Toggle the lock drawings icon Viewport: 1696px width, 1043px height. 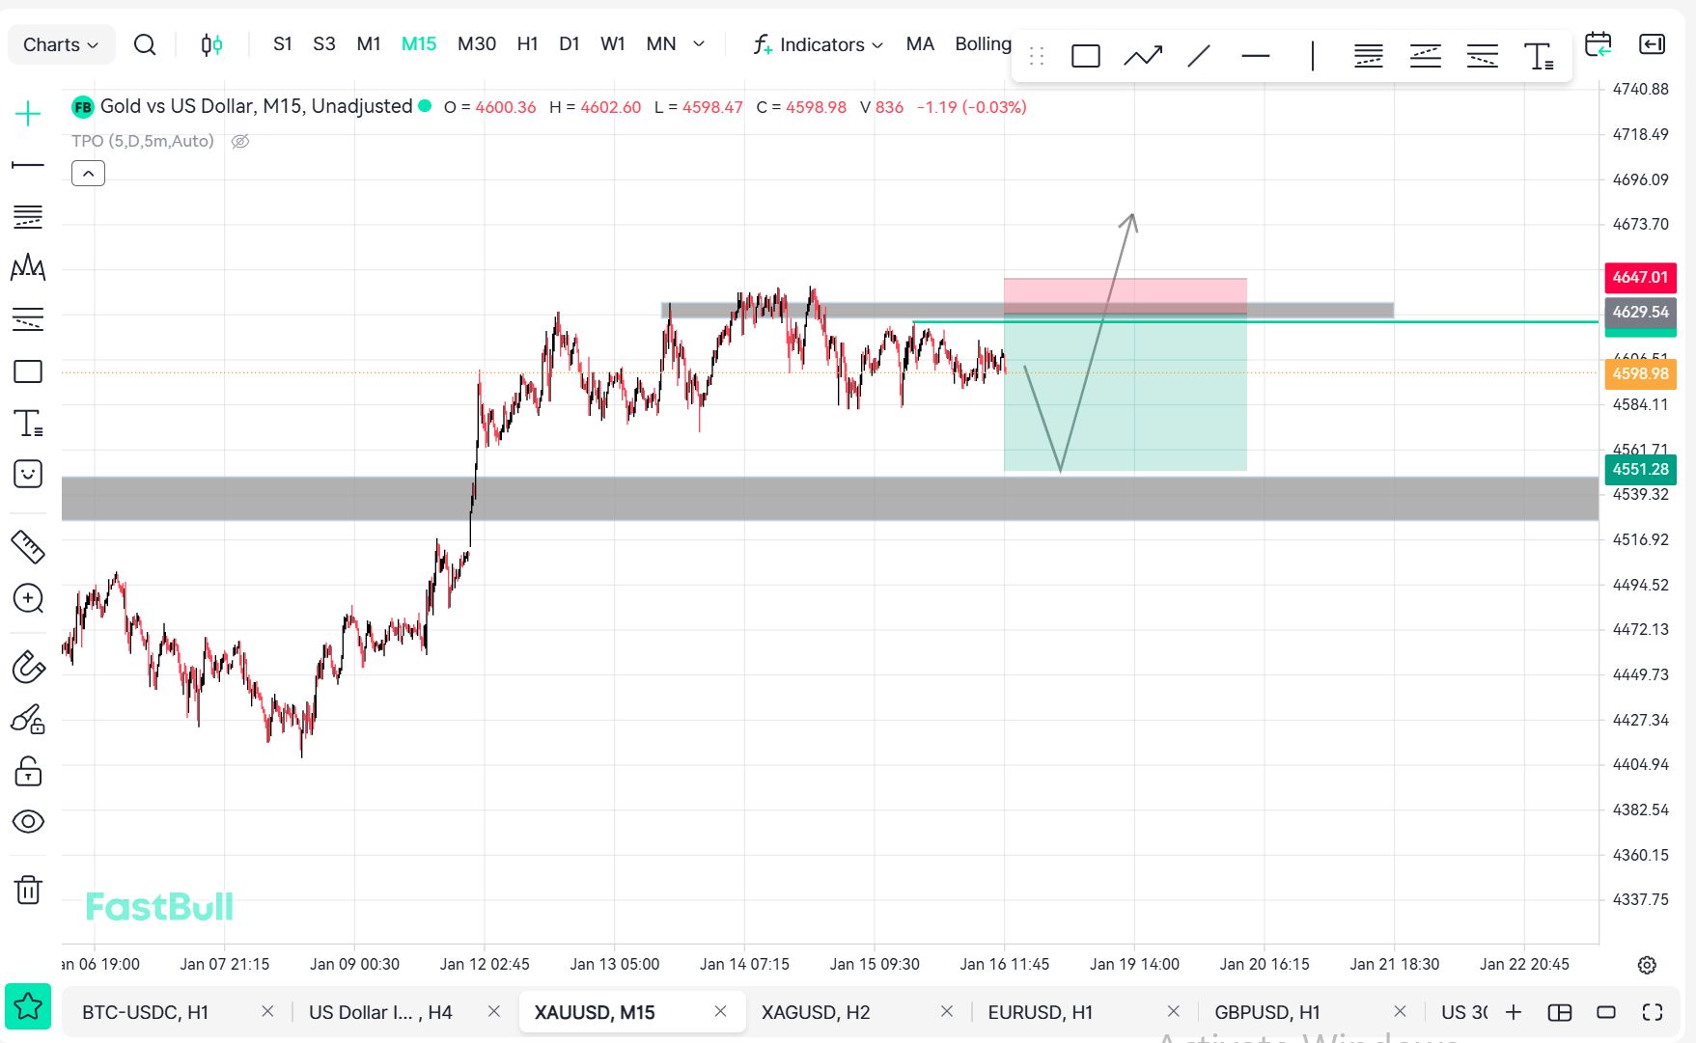point(28,771)
